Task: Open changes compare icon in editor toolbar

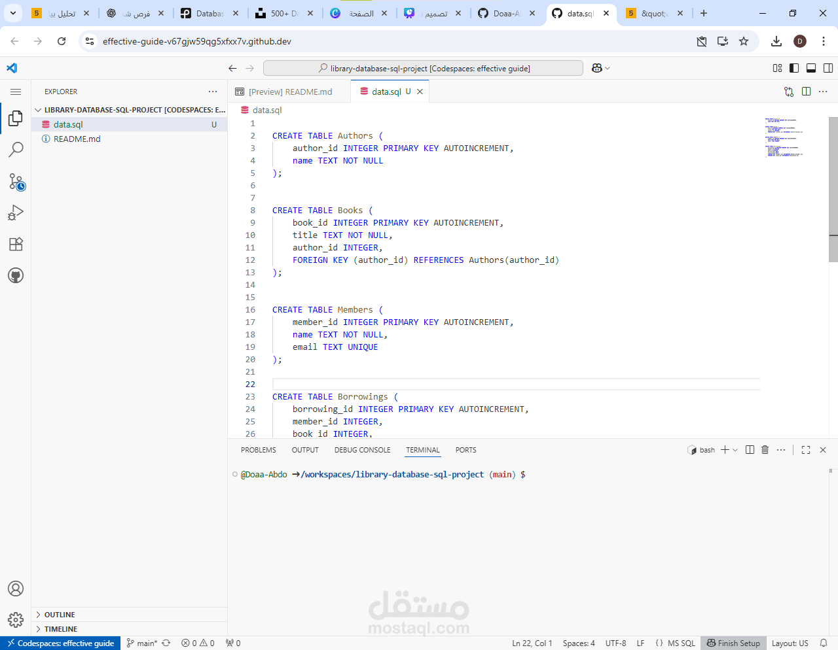Action: (789, 92)
